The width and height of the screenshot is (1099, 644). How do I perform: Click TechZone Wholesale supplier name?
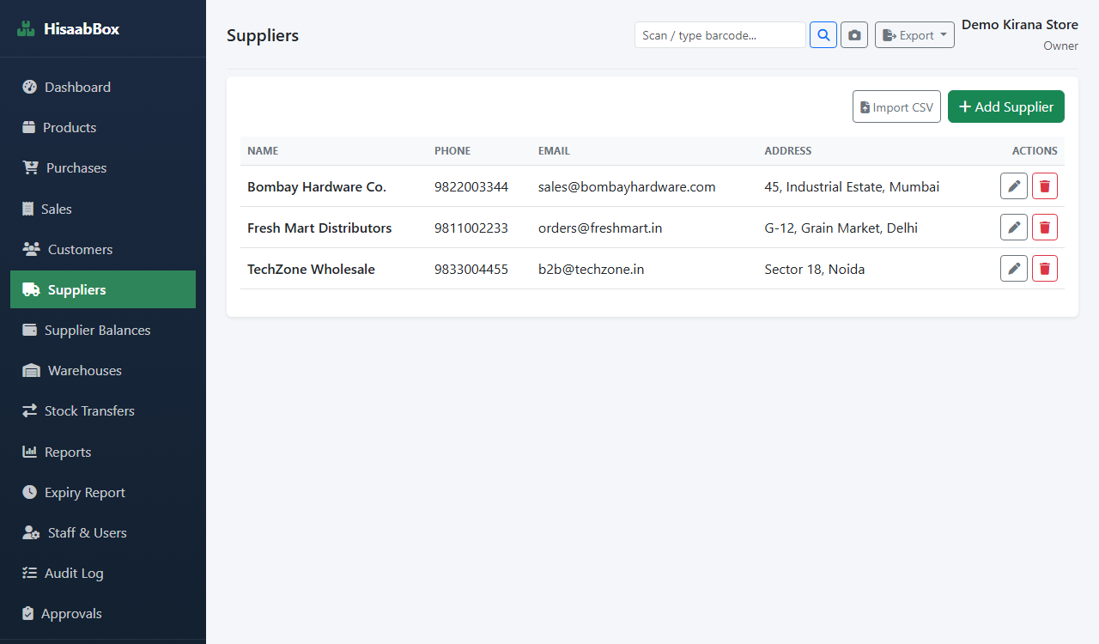click(311, 269)
